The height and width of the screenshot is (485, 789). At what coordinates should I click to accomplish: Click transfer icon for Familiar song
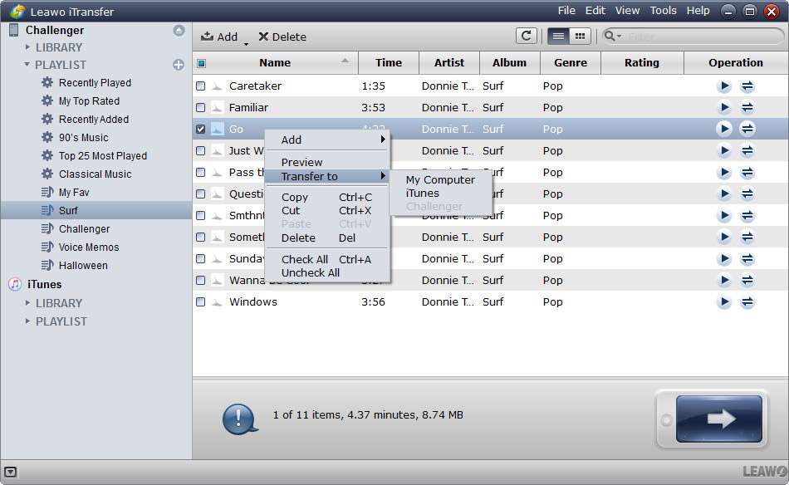747,107
